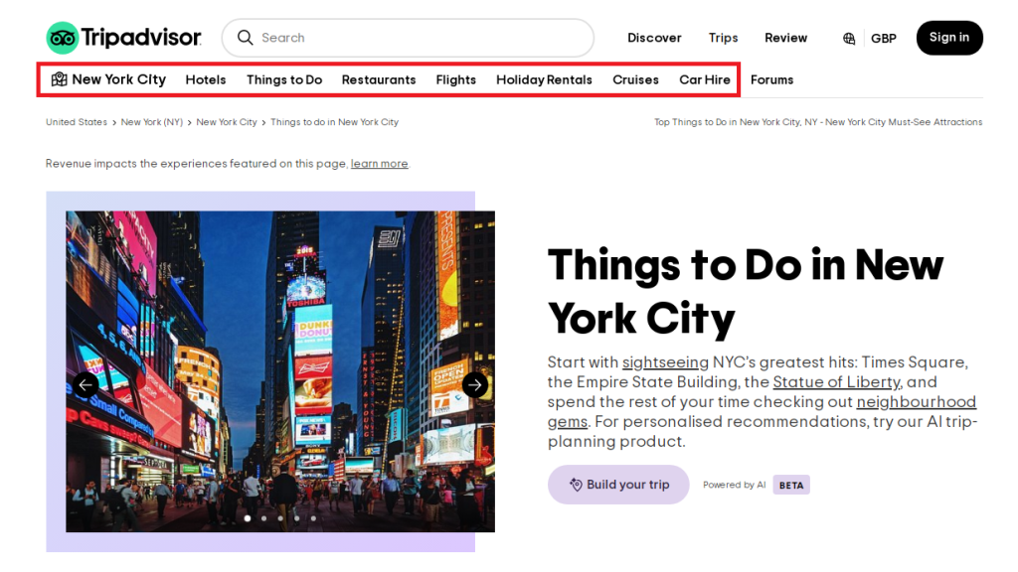Follow the neighbourhood gems link
1018x572 pixels.
(x=916, y=402)
